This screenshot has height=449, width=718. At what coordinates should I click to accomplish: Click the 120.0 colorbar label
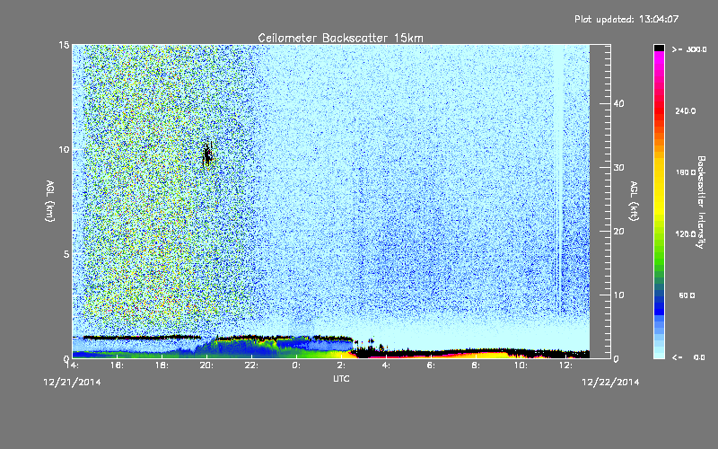686,234
